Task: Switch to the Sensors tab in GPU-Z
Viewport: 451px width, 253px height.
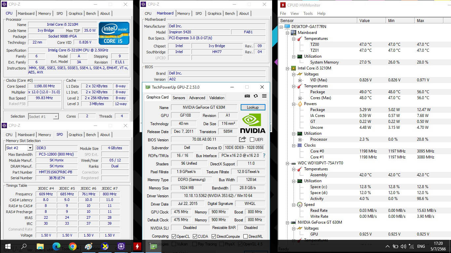Action: [179, 98]
